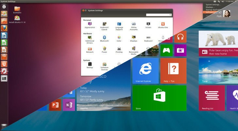Click the user account profile picture
The width and height of the screenshot is (238, 131).
pos(227,13)
